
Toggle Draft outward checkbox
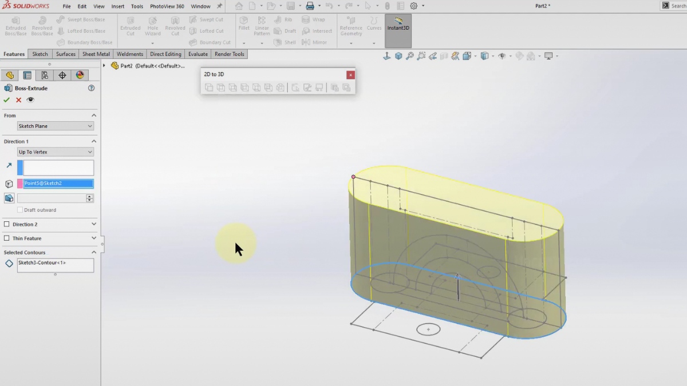pyautogui.click(x=20, y=210)
